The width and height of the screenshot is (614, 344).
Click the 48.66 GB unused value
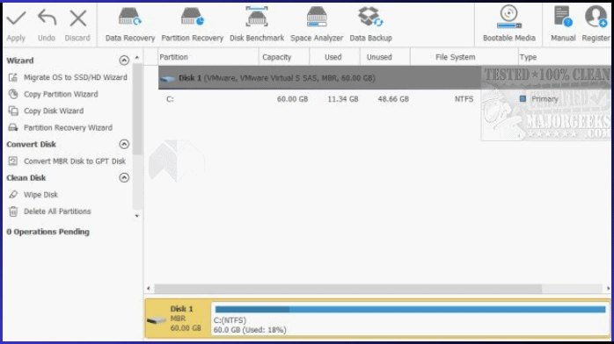(393, 99)
